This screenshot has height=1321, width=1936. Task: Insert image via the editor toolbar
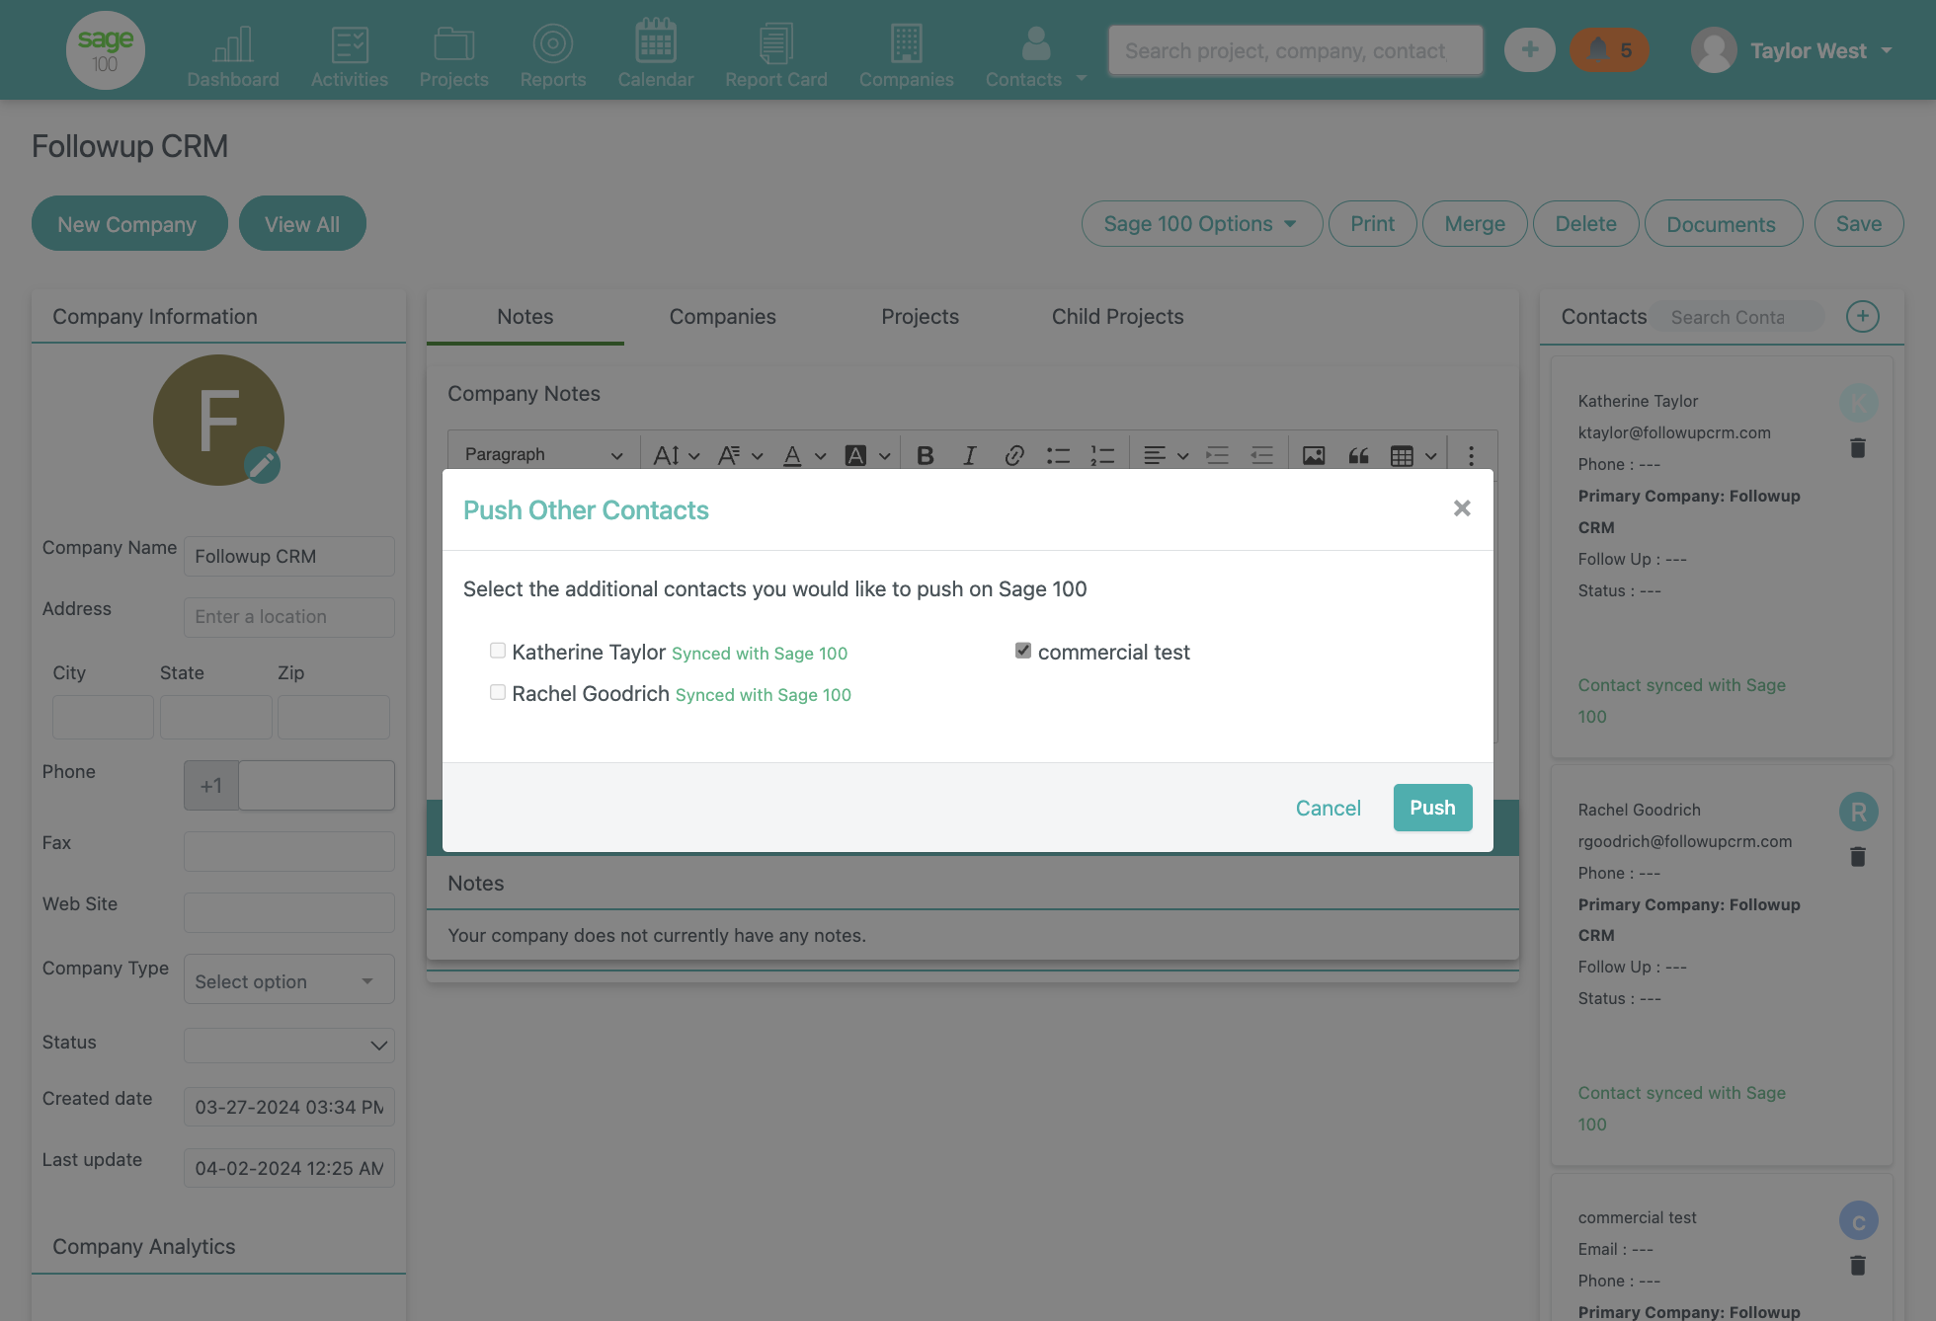1314,455
